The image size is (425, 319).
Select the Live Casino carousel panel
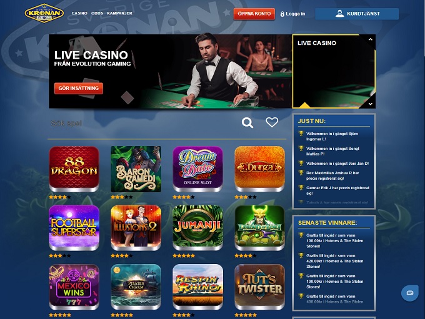tap(334, 71)
